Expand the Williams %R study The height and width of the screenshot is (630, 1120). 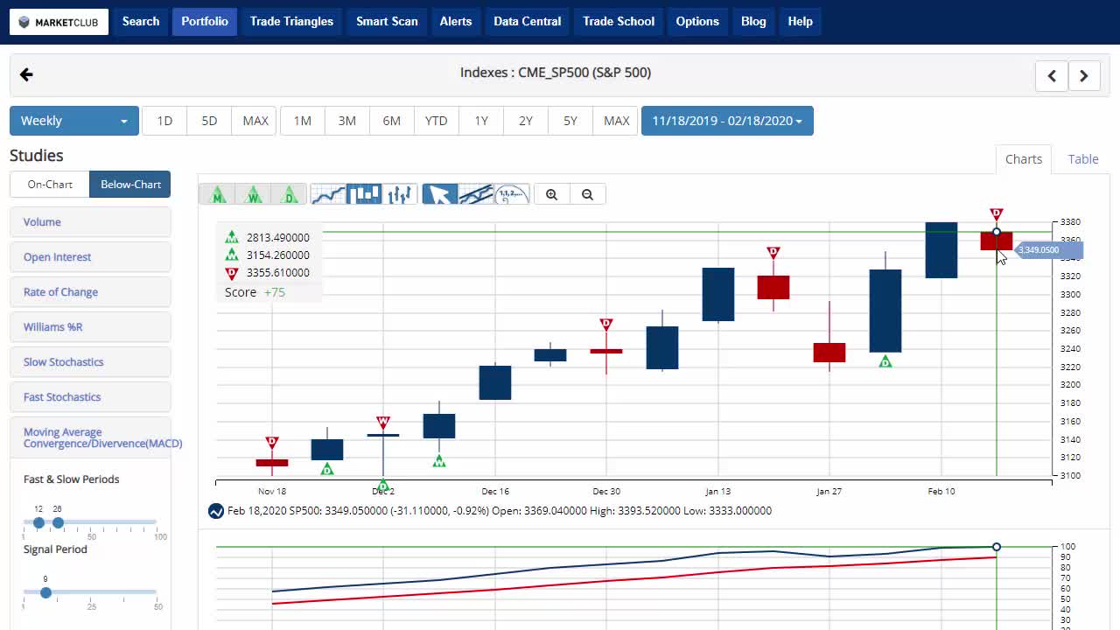90,327
